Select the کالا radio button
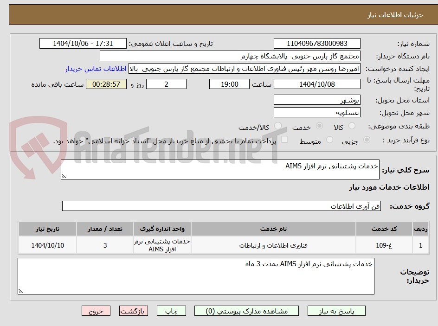438x326 pixels. [352, 126]
